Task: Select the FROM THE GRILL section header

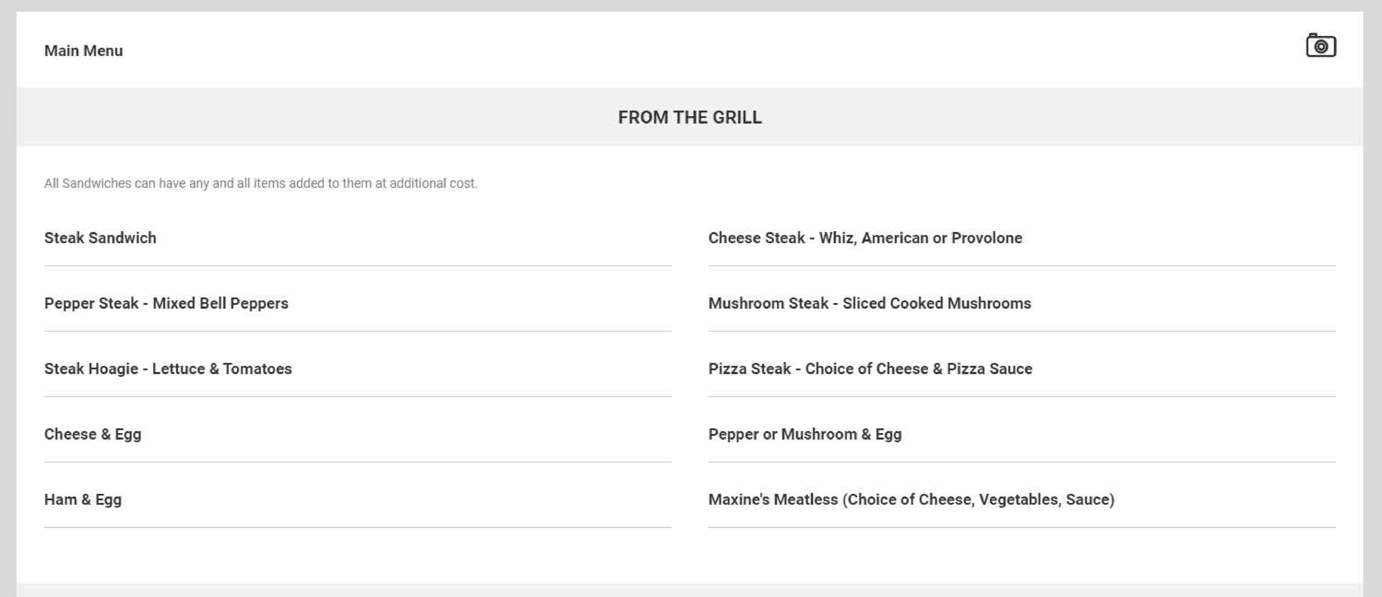Action: click(x=689, y=117)
